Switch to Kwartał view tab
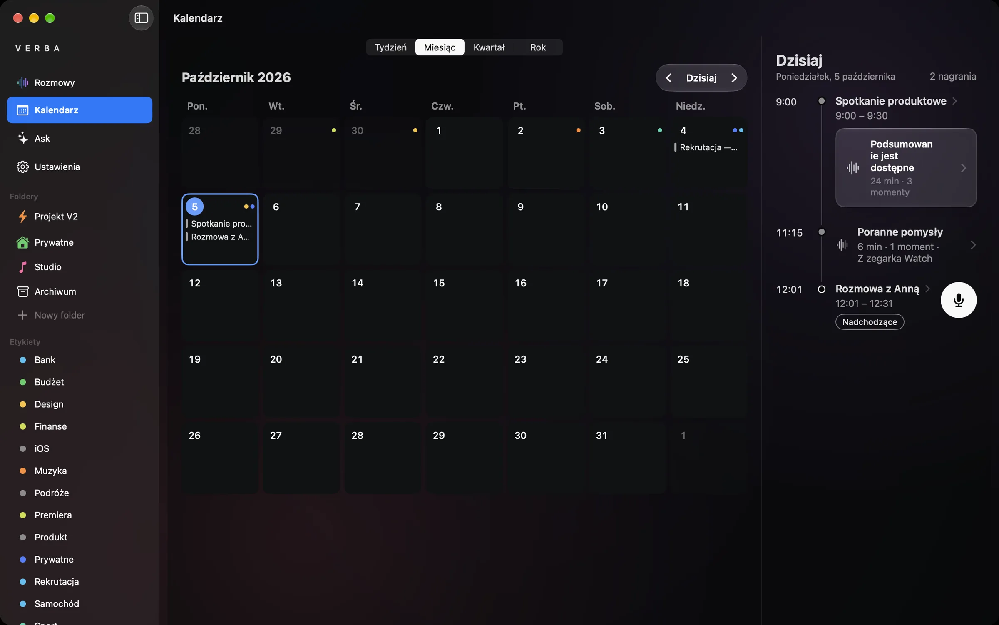The image size is (999, 625). click(489, 47)
